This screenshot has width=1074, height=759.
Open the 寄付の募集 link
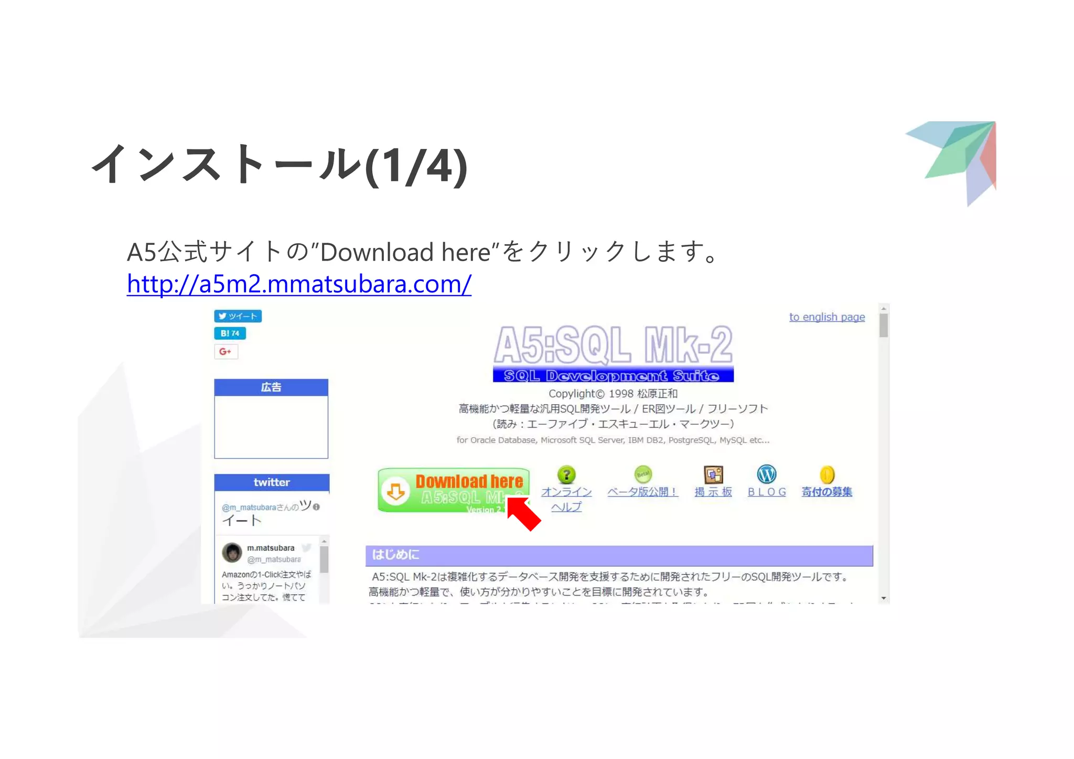tap(827, 492)
